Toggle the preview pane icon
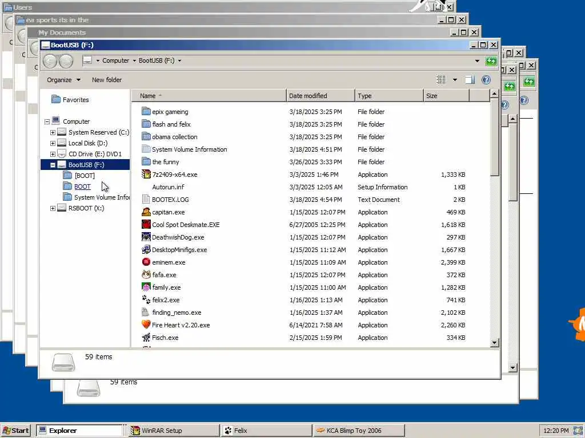Screen dimensions: 585x438 pos(470,80)
